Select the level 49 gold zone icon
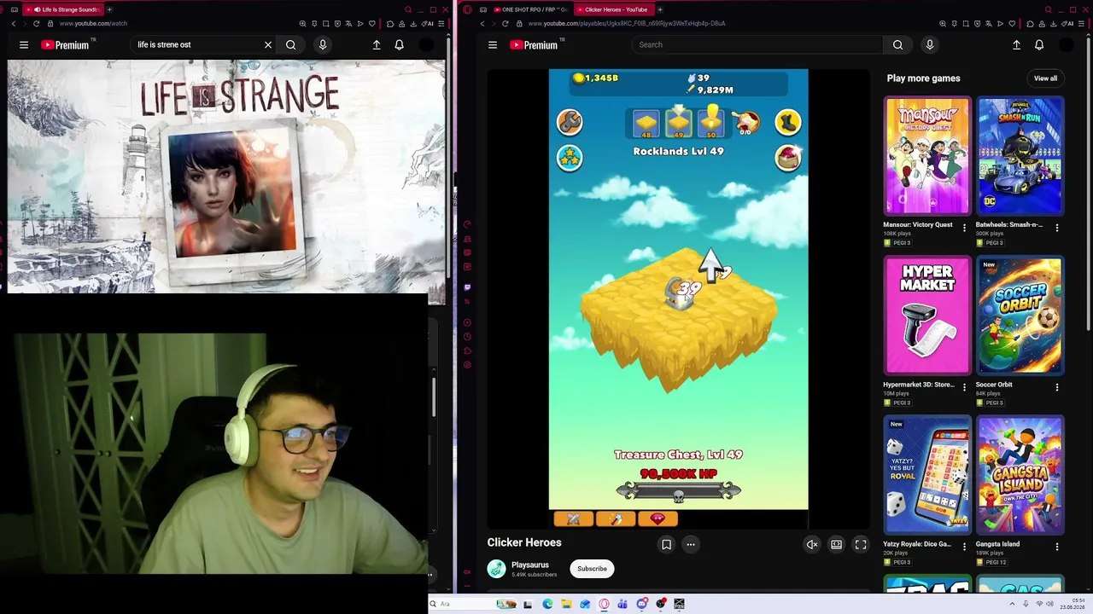 click(679, 122)
